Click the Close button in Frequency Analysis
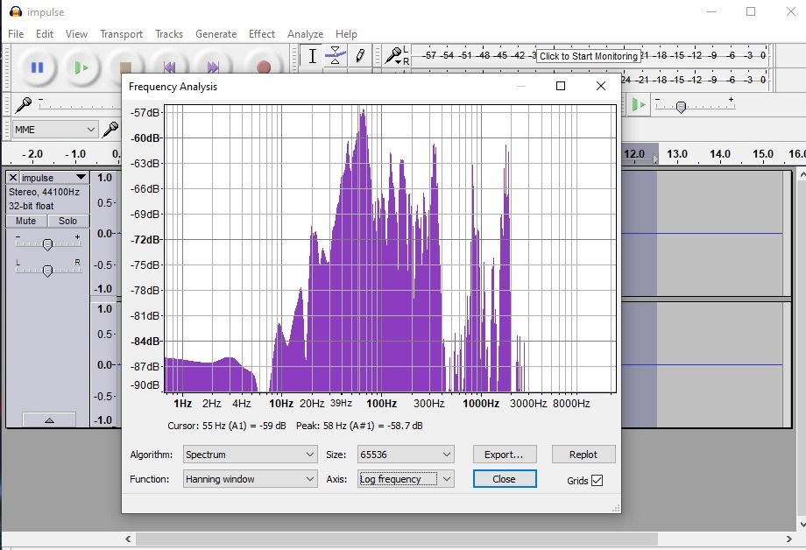Screen dimensions: 806x550 coord(505,479)
